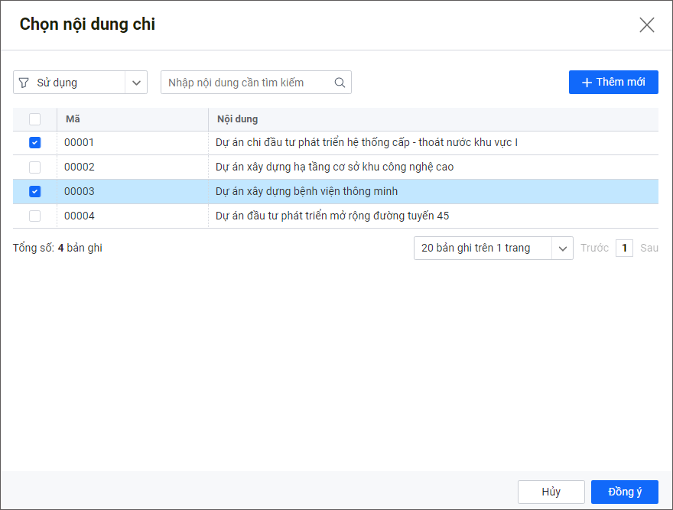673x510 pixels.
Task: Open the Sử dụng filter dropdown arrow
Action: click(x=136, y=83)
